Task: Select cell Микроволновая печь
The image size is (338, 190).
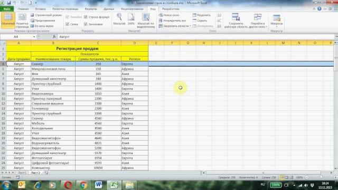Action: (x=53, y=69)
